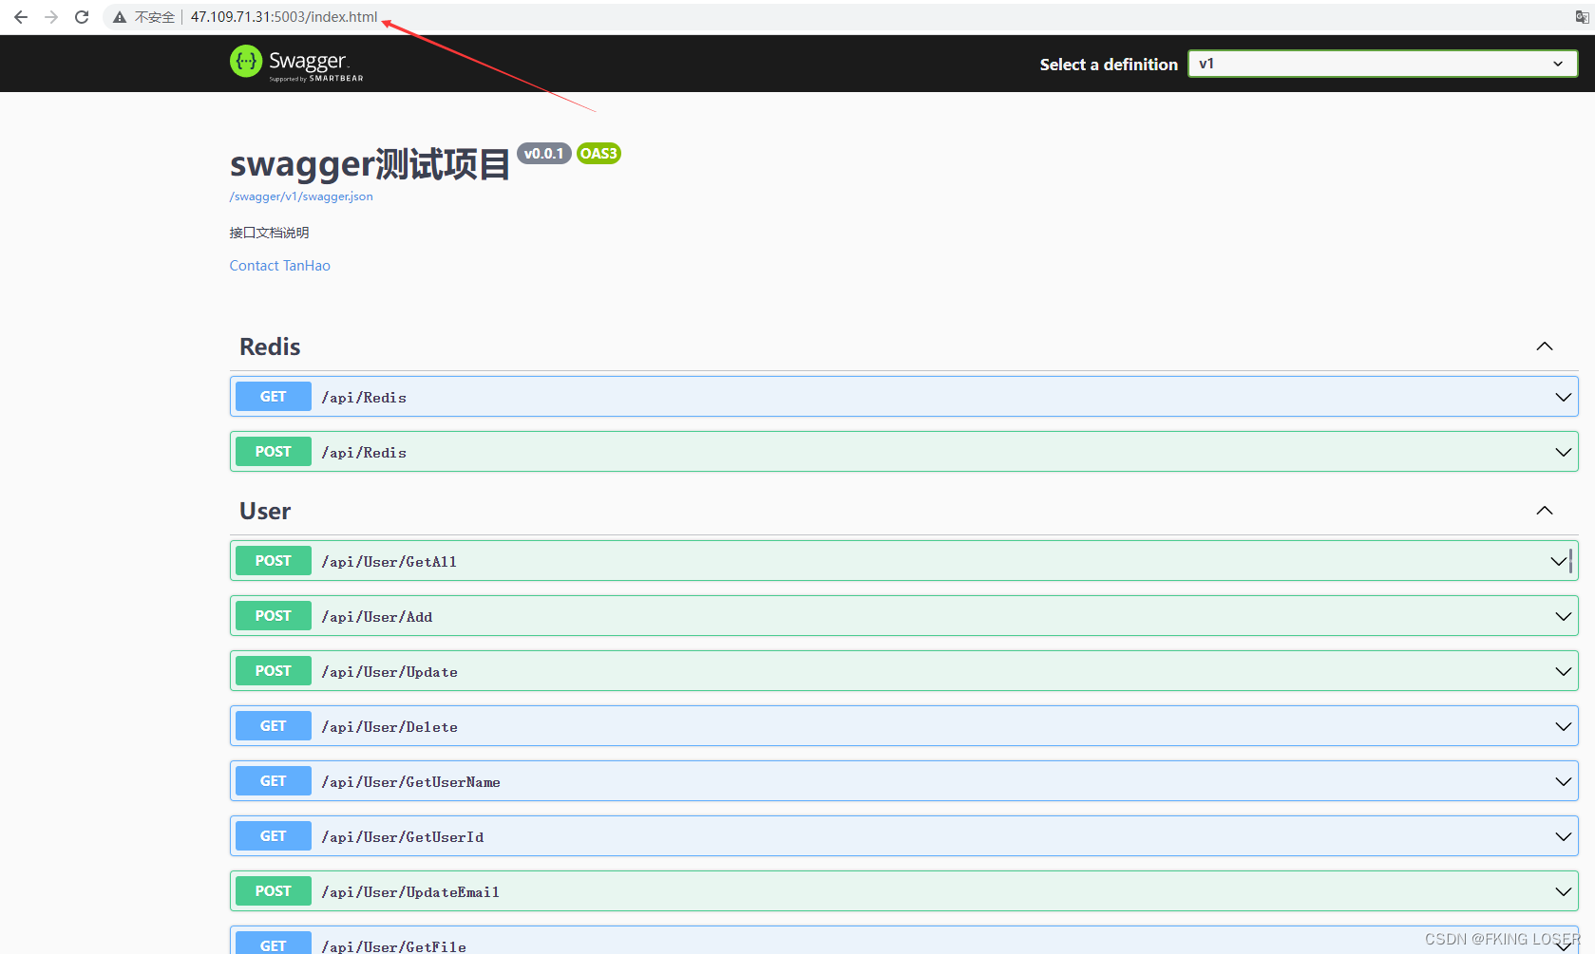The height and width of the screenshot is (954, 1595).
Task: Reload the page with the refresh icon
Action: pos(82,17)
